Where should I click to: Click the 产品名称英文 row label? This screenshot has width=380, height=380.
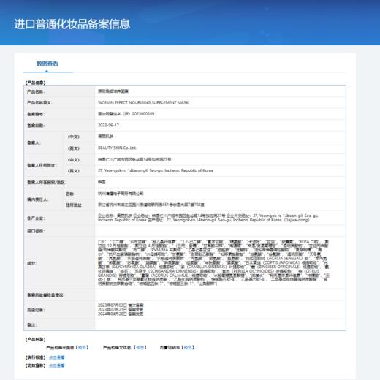(39, 103)
